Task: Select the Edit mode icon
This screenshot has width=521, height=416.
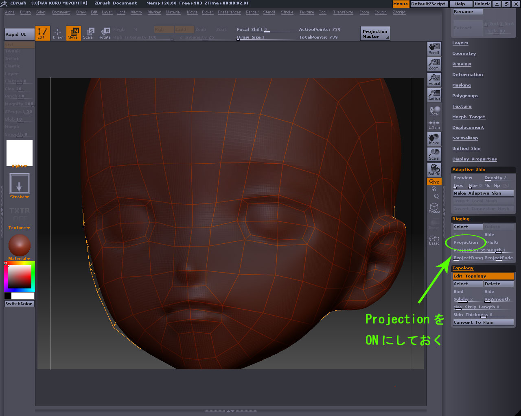Action: pyautogui.click(x=42, y=33)
